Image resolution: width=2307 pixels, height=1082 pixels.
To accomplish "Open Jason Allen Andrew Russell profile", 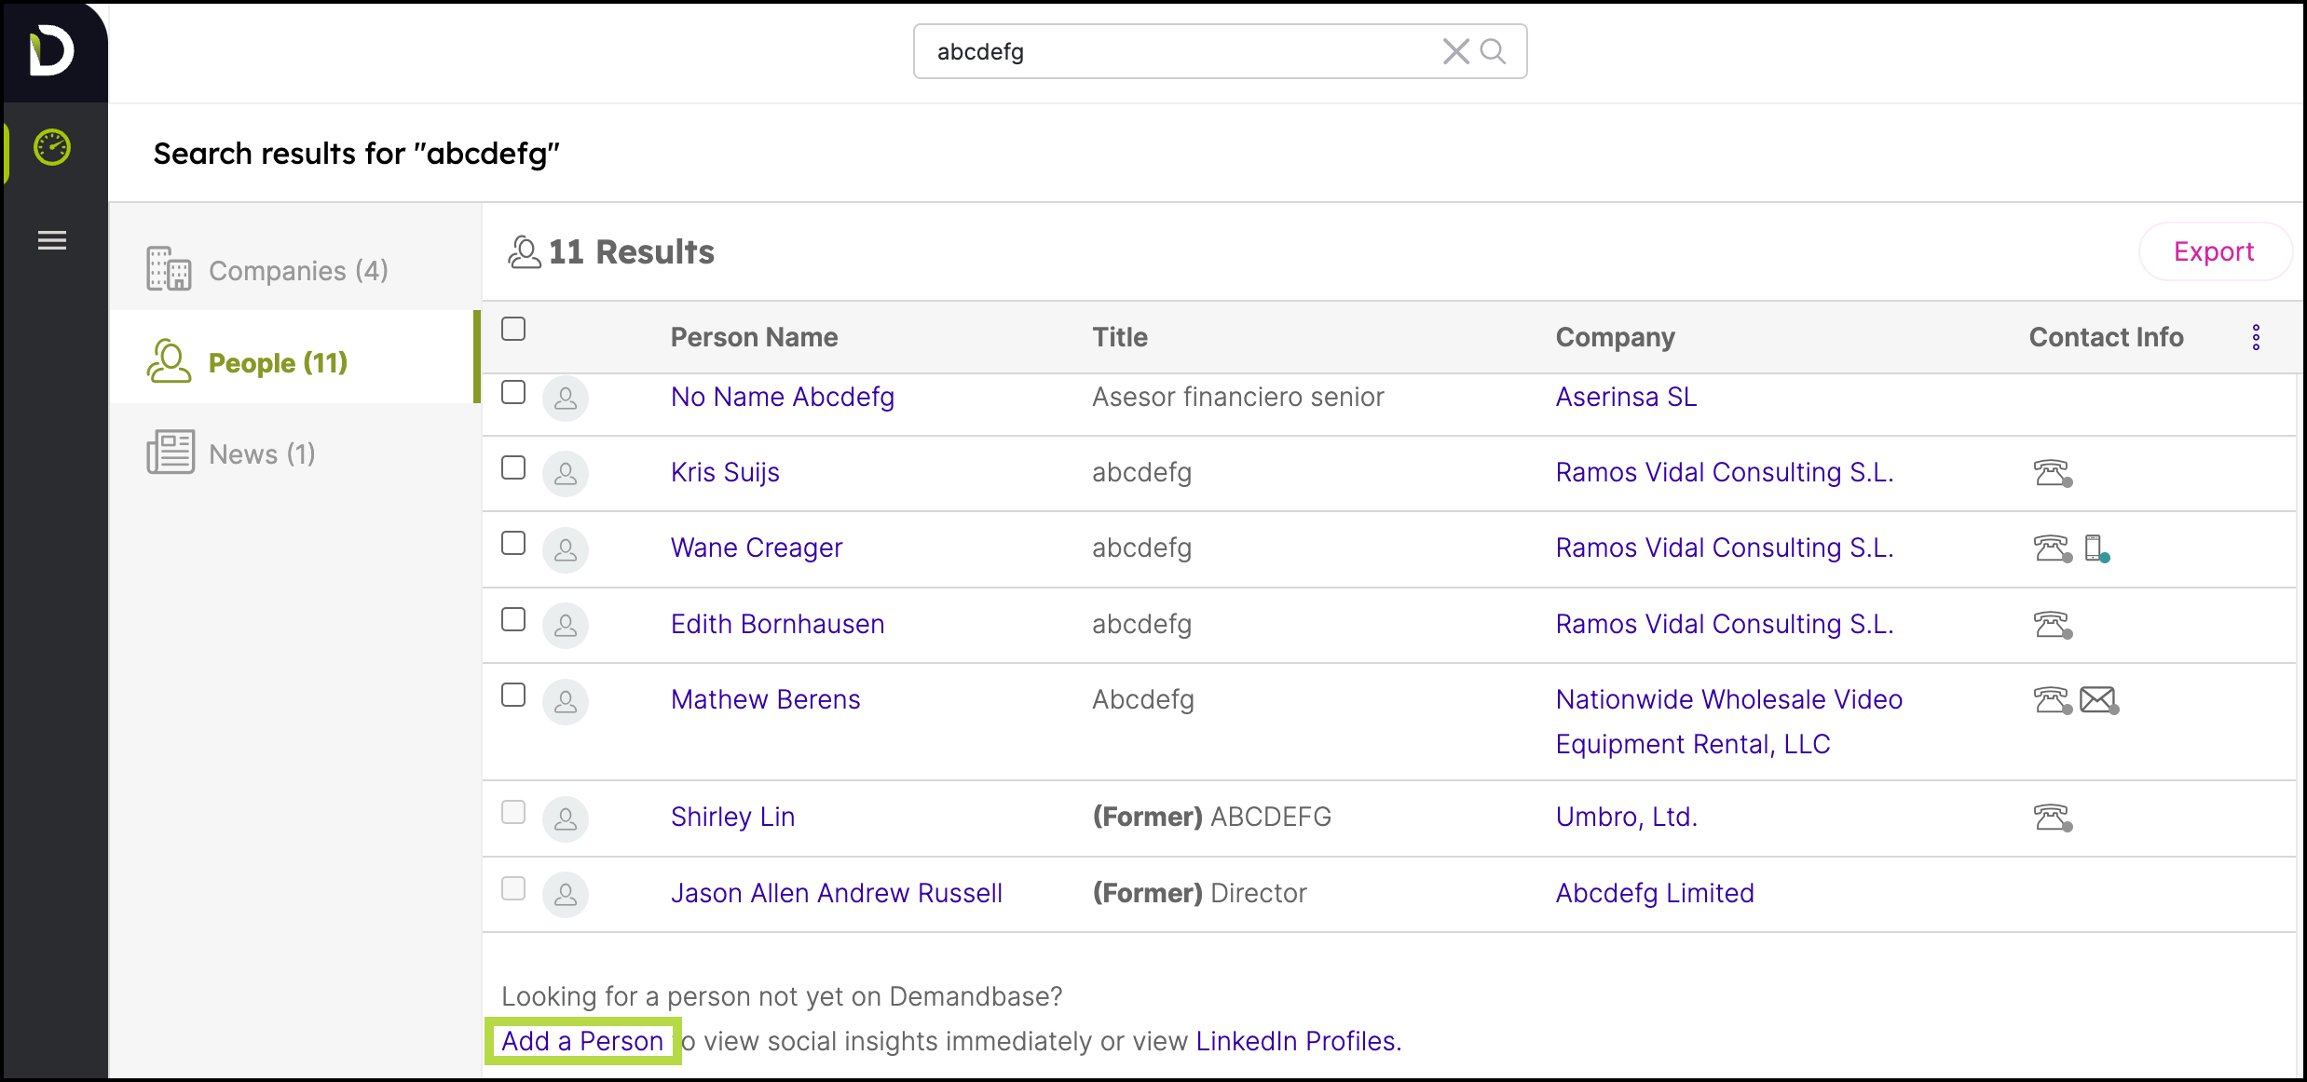I will 837,893.
